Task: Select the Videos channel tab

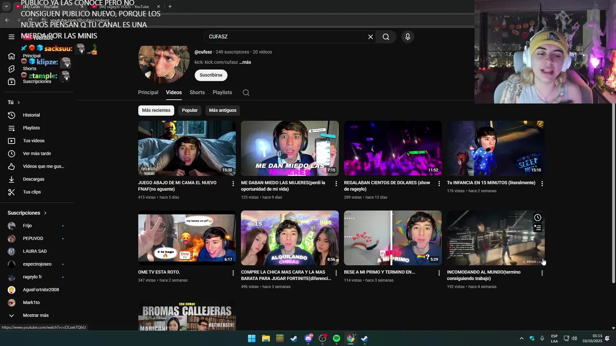Action: [174, 92]
